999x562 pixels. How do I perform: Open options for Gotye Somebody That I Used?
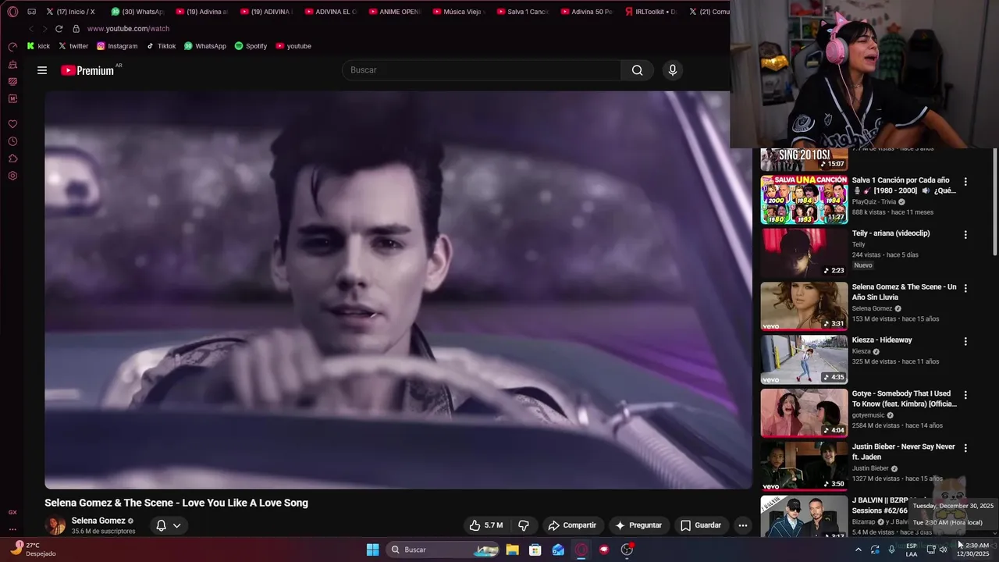(x=965, y=395)
